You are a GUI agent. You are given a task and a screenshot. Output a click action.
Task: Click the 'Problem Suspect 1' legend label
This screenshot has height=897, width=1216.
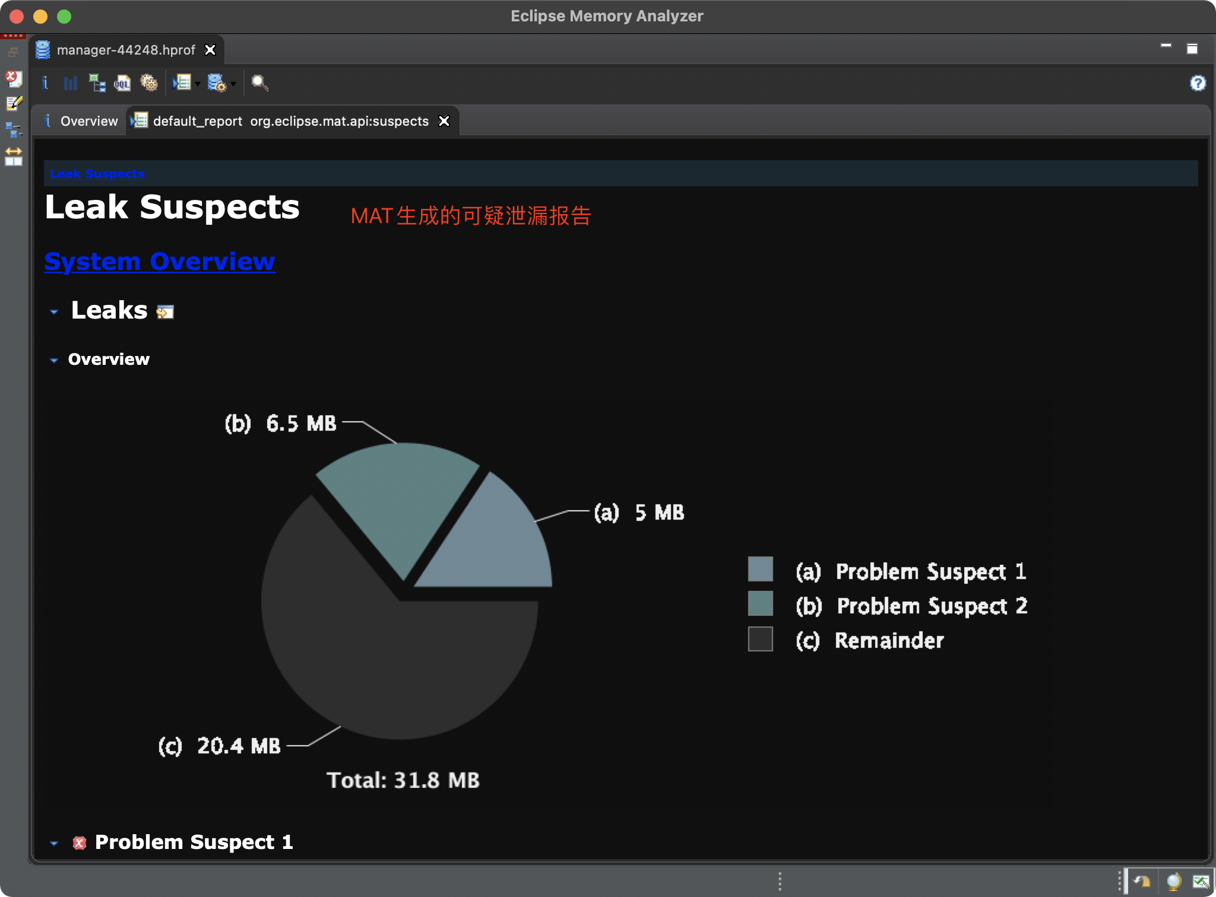pyautogui.click(x=931, y=572)
